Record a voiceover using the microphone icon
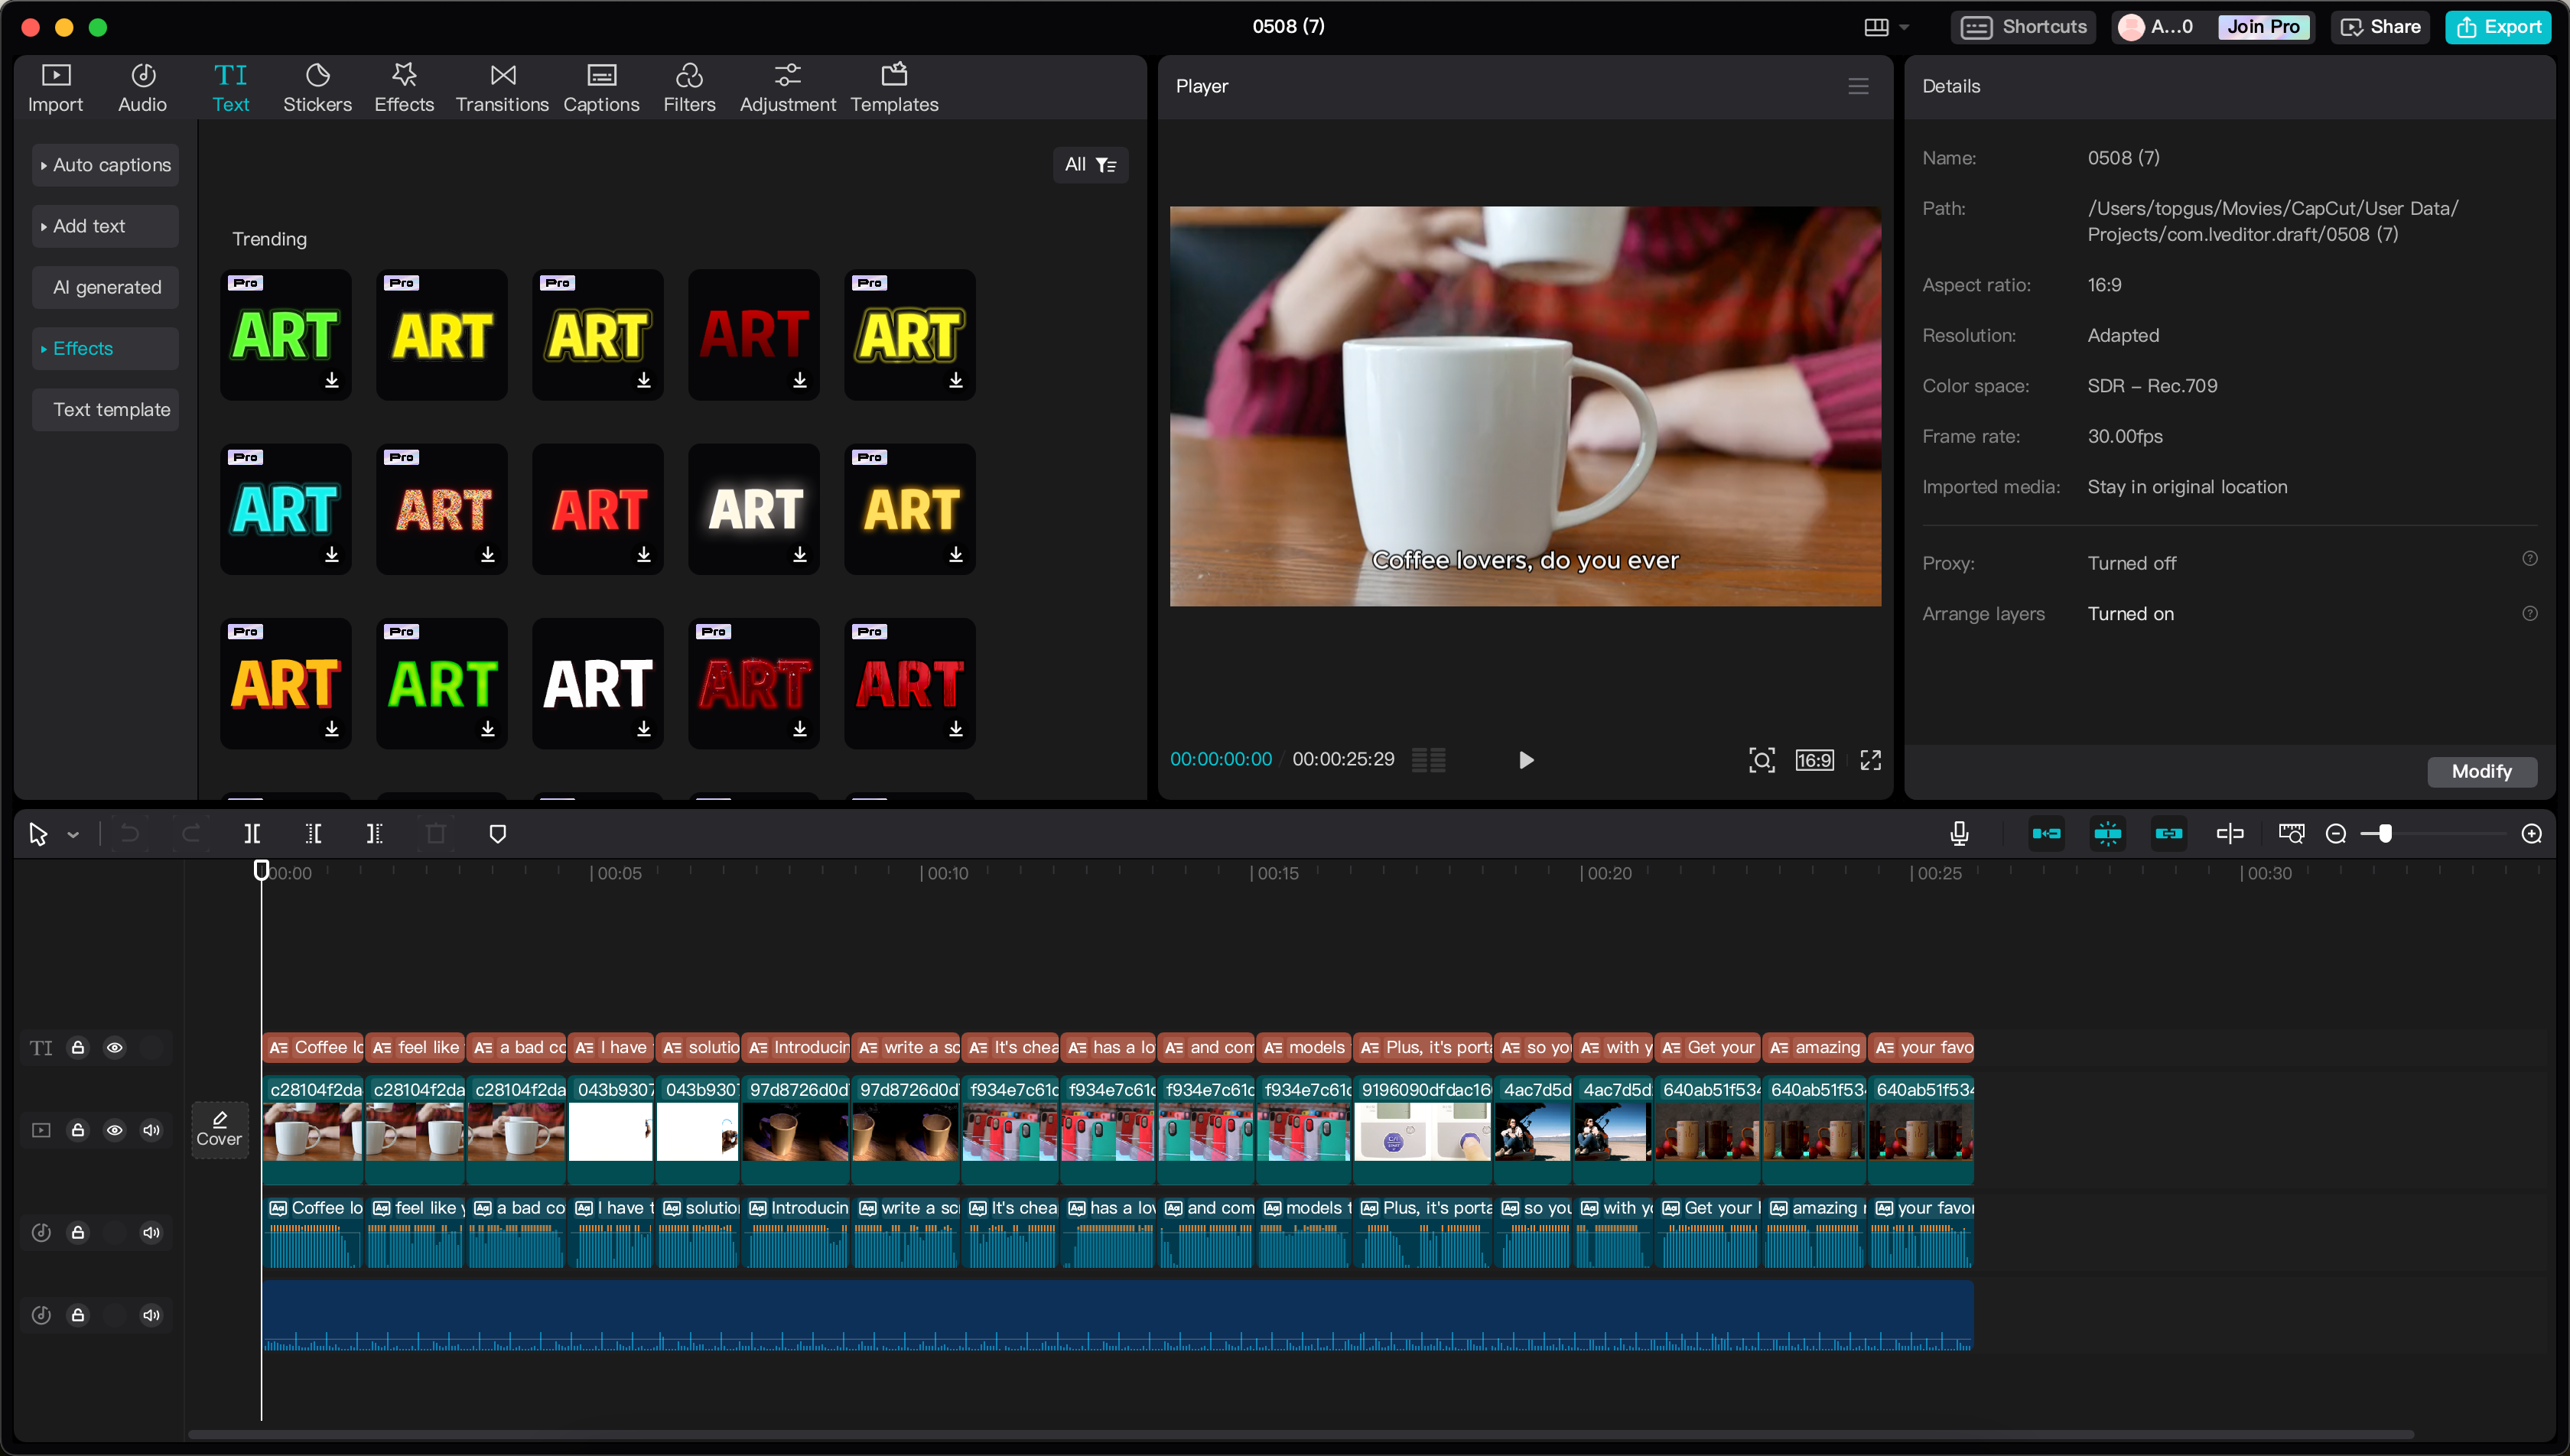This screenshot has height=1456, width=2570. 1958,833
